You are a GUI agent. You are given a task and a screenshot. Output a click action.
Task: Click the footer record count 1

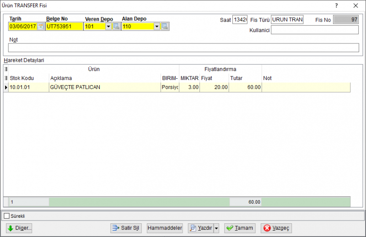click(29, 202)
